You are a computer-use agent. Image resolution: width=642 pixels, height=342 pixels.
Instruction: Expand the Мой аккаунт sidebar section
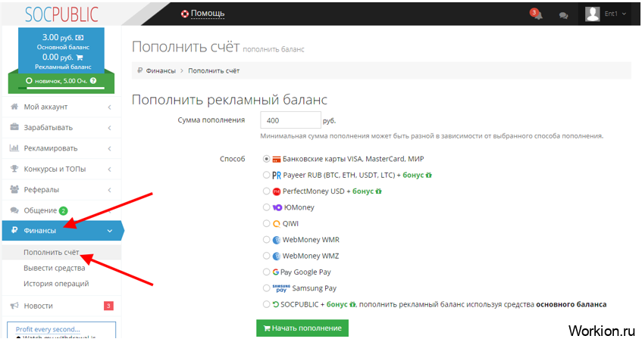click(x=61, y=107)
